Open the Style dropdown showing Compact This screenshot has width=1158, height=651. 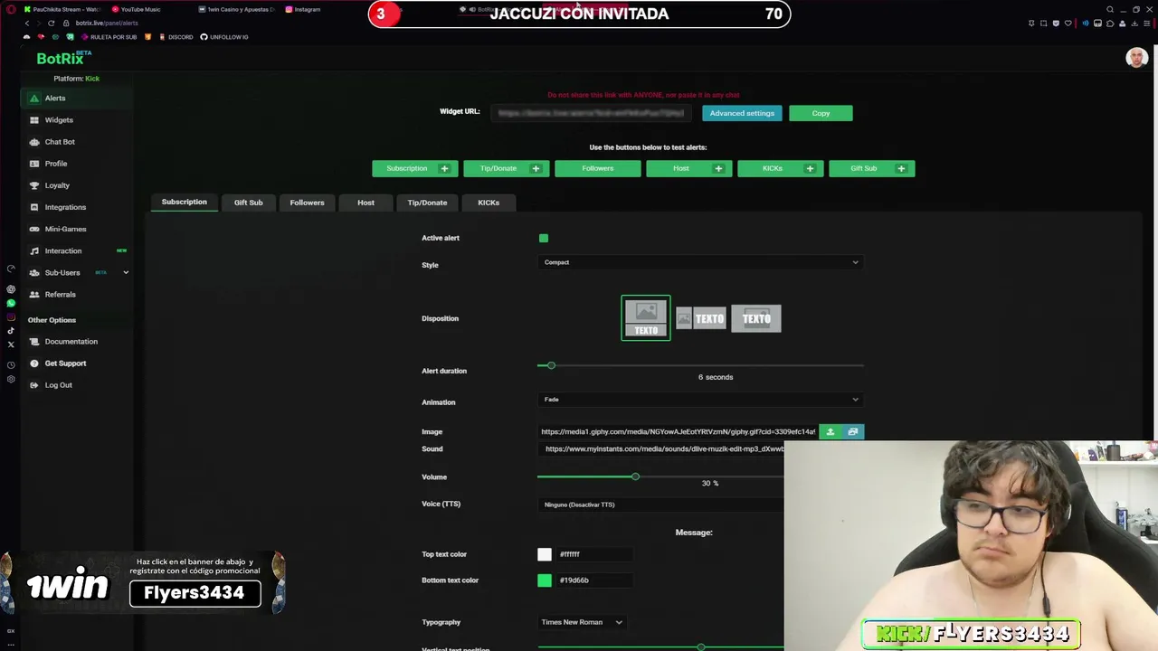pos(700,262)
